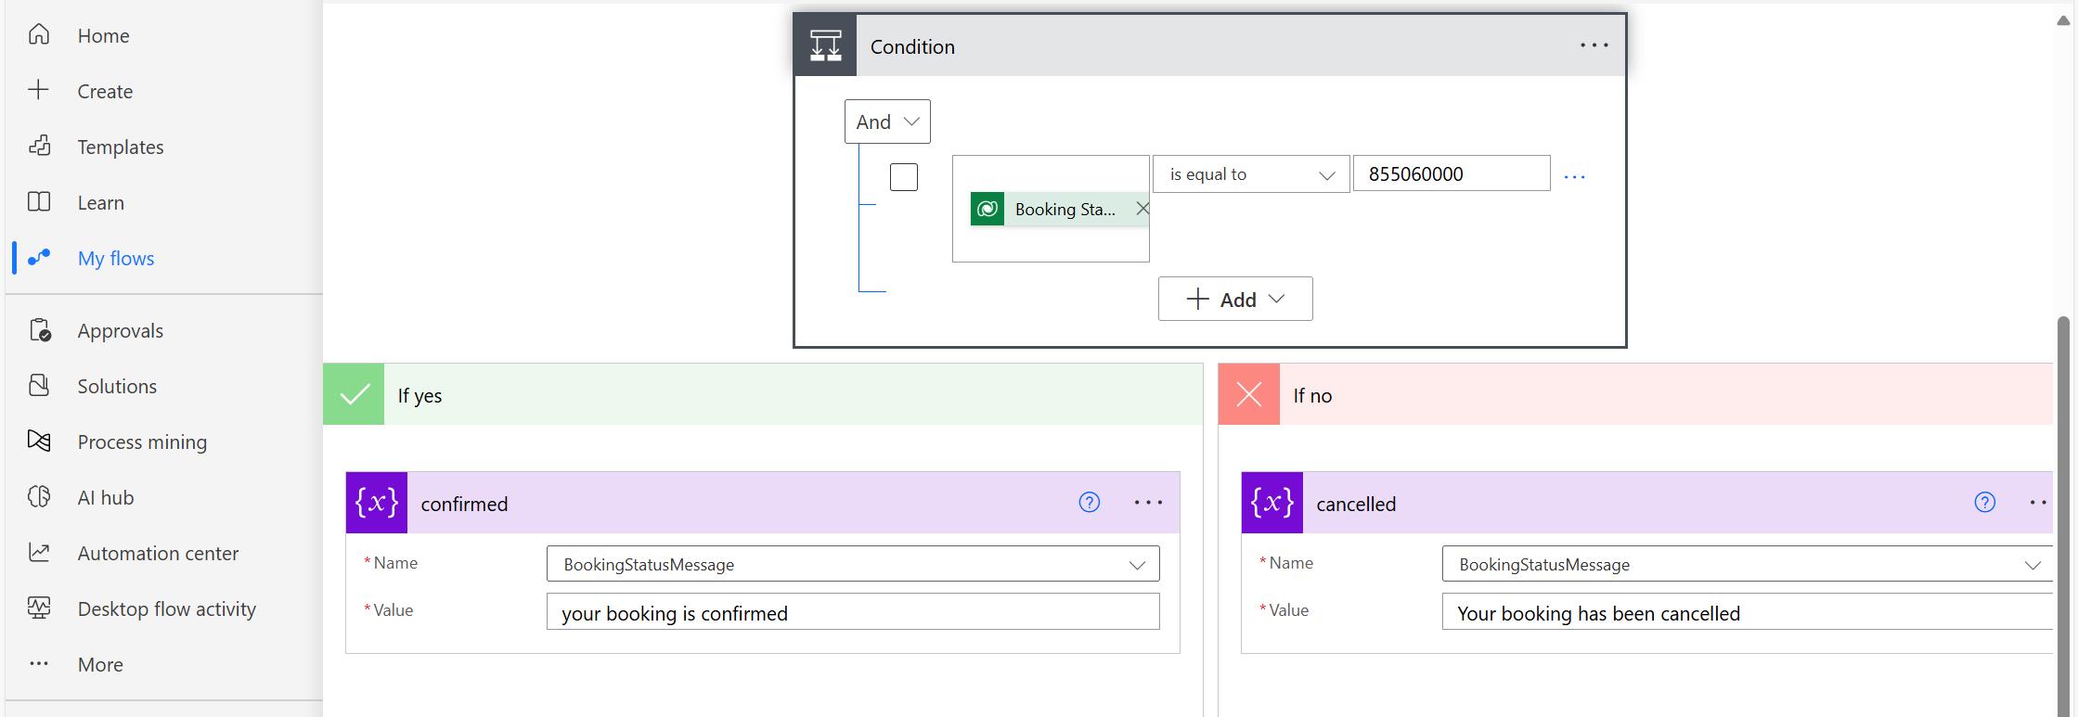Screen dimensions: 2078x717
Task: Open More in the sidebar
Action: 100,664
